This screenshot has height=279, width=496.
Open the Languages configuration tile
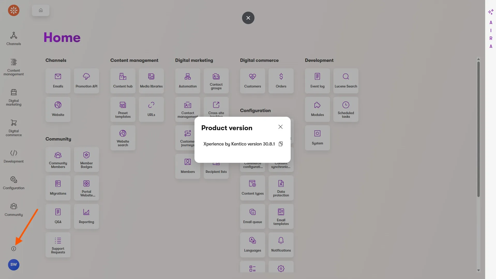tap(253, 245)
